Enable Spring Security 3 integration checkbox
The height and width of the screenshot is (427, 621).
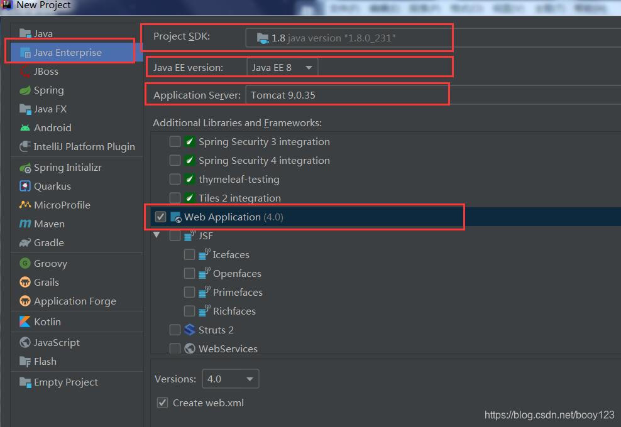175,141
